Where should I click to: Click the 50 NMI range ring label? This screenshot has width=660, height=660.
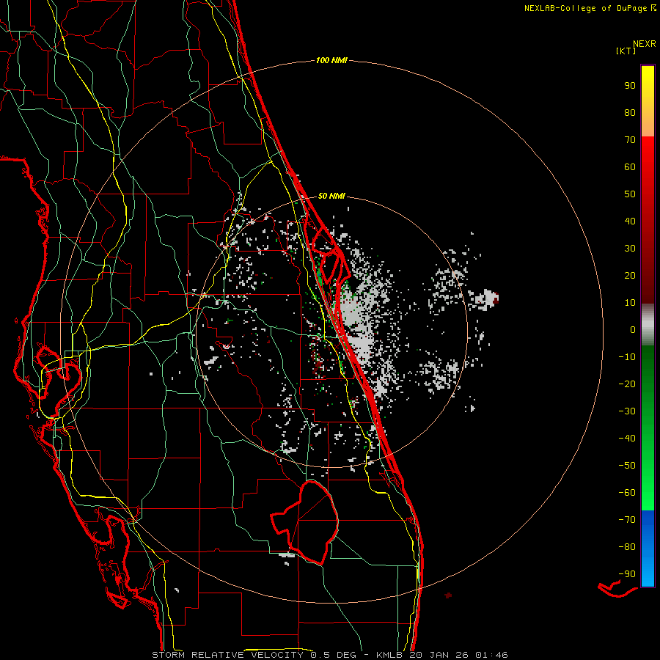click(x=331, y=196)
